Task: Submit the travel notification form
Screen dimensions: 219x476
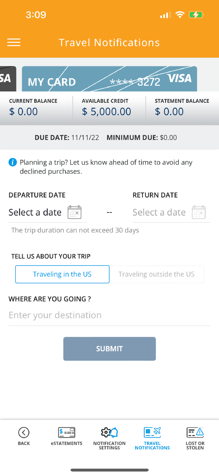Action: coord(109,349)
